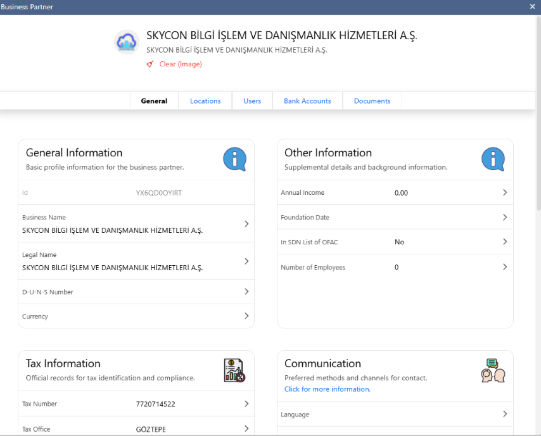Image resolution: width=541 pixels, height=436 pixels.
Task: Open the Currency row chevron
Action: tap(247, 316)
